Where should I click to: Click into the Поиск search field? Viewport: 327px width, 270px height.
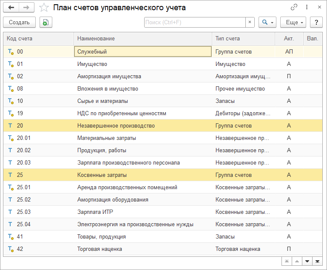coord(195,23)
